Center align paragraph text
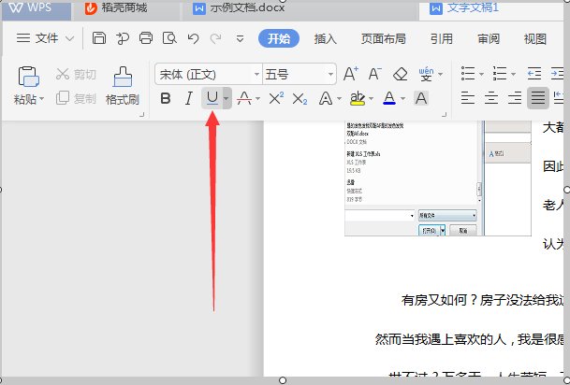 (x=491, y=98)
